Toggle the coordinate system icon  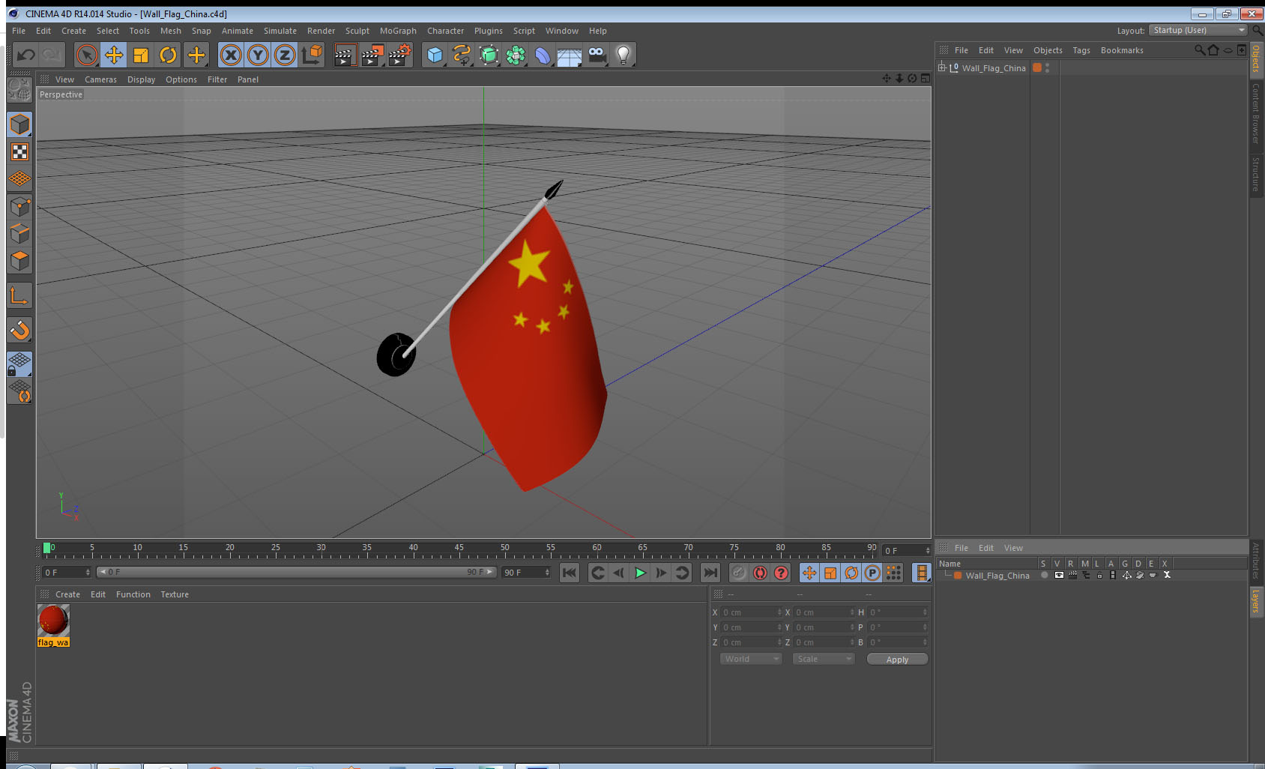(x=312, y=55)
